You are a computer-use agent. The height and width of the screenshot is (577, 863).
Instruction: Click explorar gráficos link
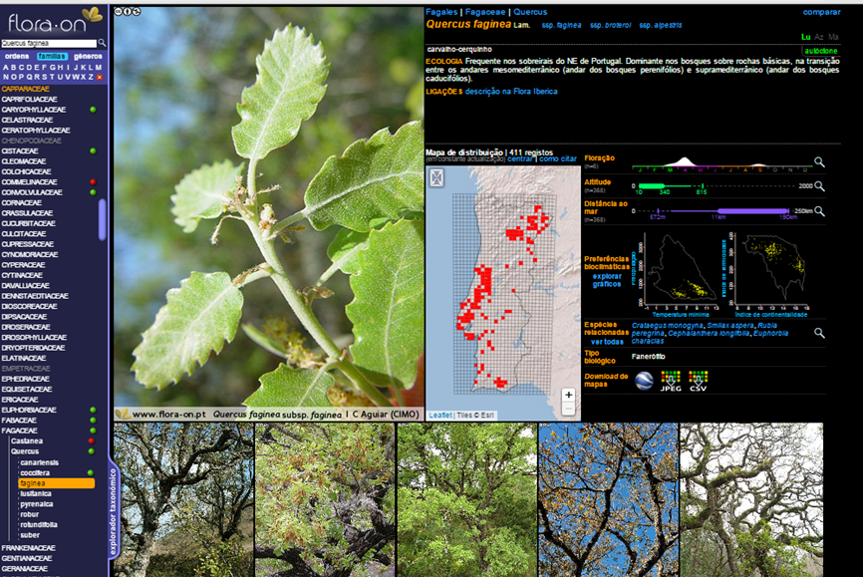click(607, 280)
